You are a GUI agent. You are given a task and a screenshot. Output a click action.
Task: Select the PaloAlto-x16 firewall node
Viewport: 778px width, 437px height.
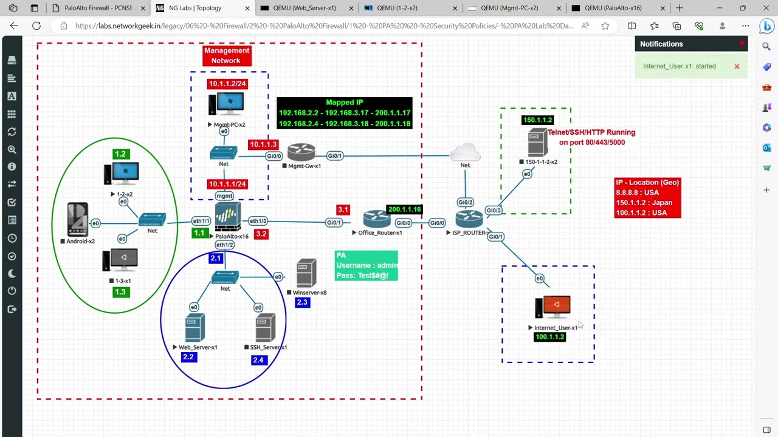point(227,218)
